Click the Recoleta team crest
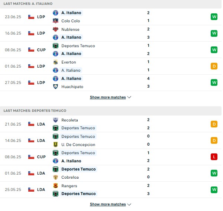 (55, 120)
